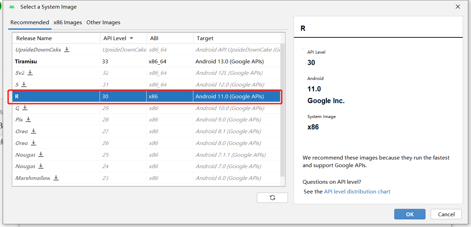
Task: Open the Other Images tab
Action: click(x=103, y=22)
